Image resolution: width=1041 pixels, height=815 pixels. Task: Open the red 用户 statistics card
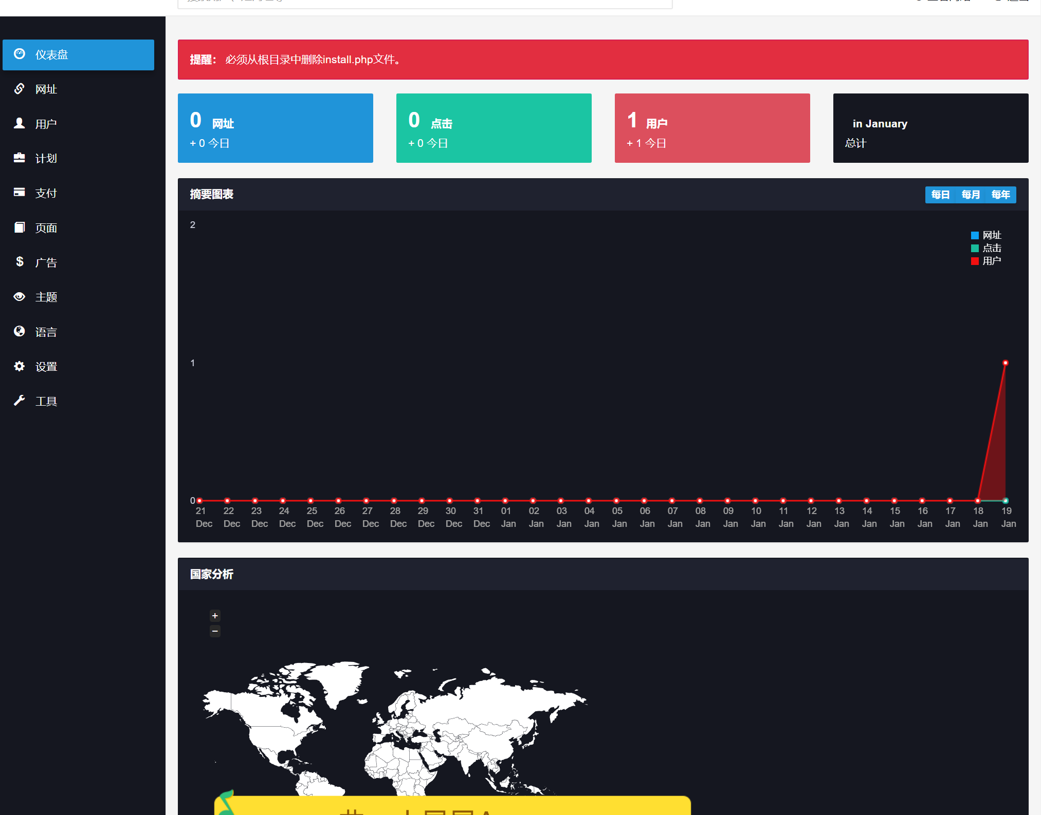[712, 128]
